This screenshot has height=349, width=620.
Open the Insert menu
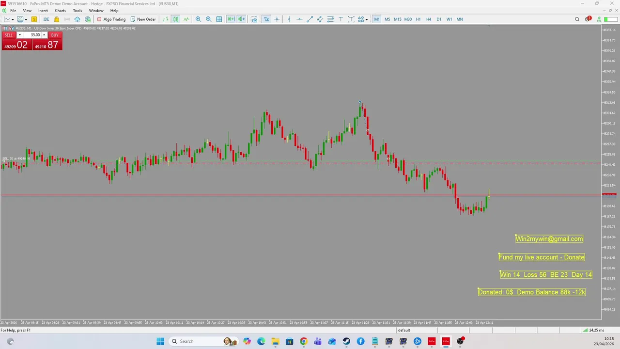point(43,11)
